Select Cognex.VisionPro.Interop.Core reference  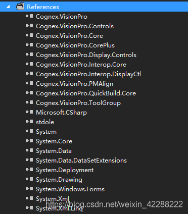tap(81, 65)
